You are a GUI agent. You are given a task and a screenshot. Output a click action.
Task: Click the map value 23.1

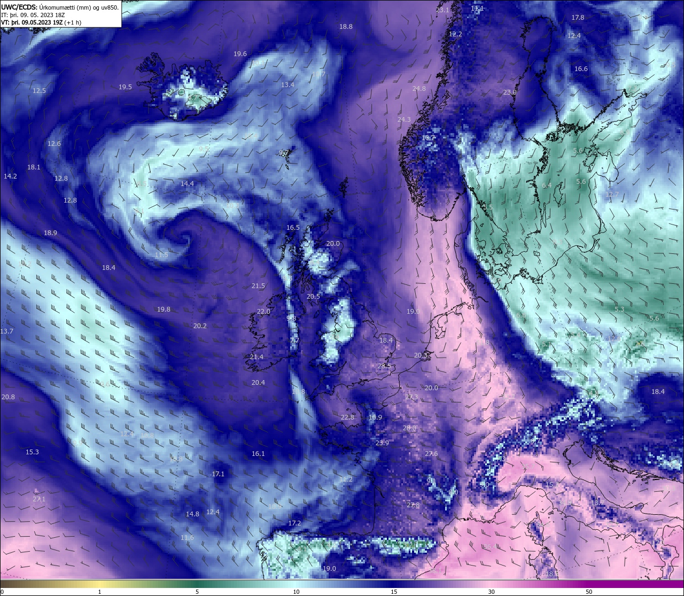[x=442, y=10]
